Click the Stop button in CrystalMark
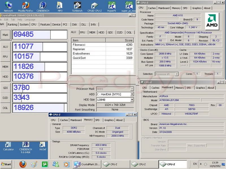The width and height of the screenshot is (226, 169). (103, 81)
